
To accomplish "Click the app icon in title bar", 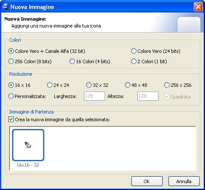I will pyautogui.click(x=6, y=6).
